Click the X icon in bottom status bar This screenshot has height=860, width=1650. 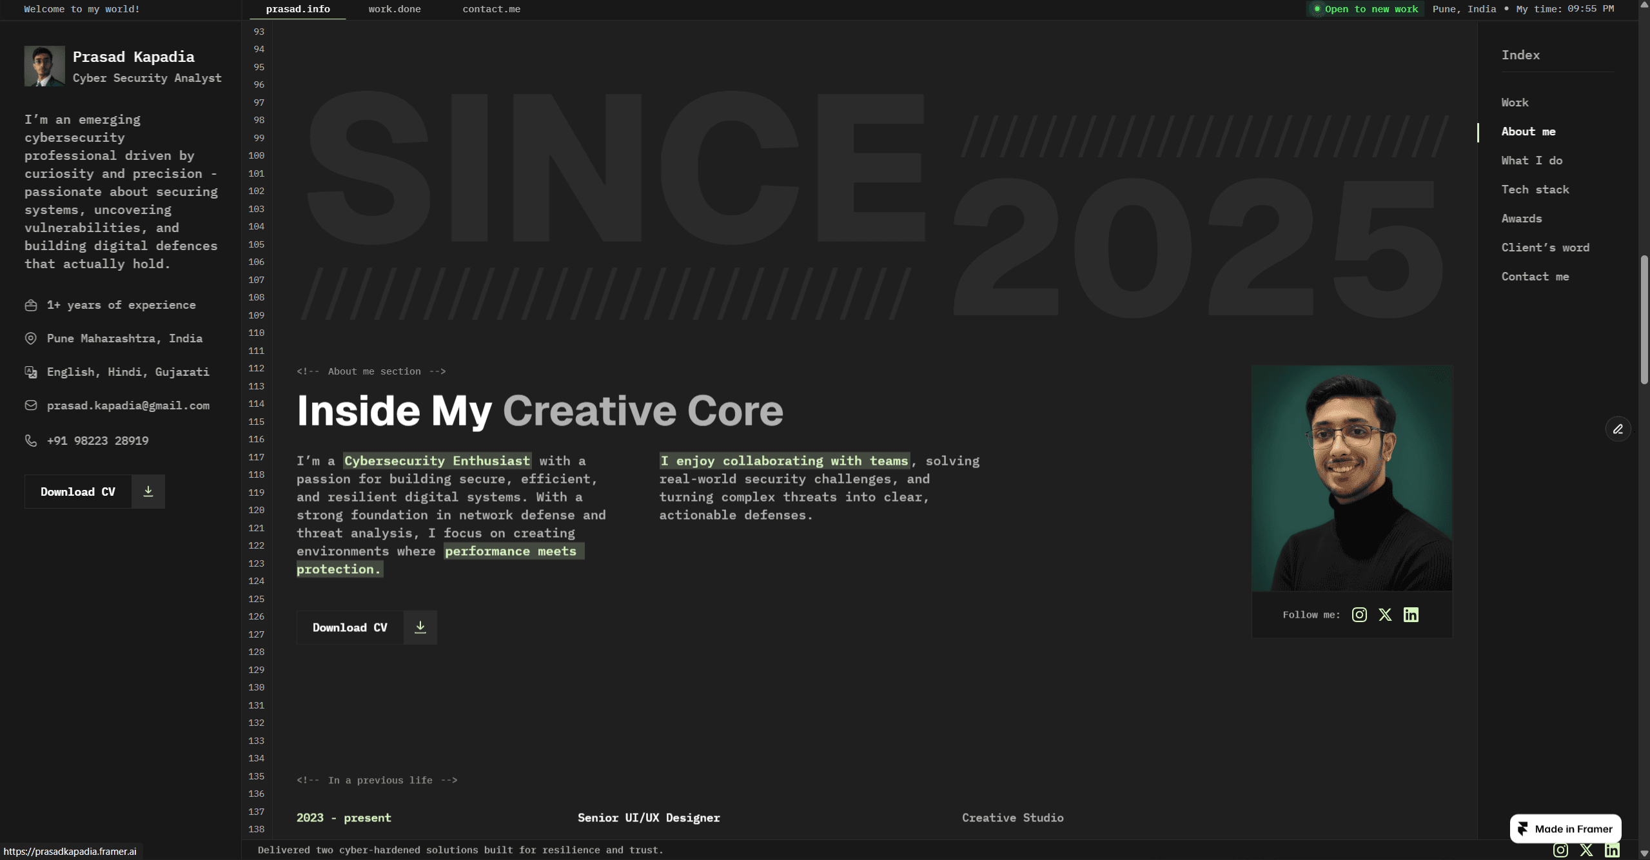pos(1586,850)
